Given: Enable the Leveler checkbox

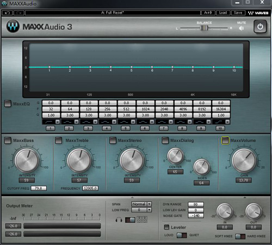Looking at the screenshot, I should point(166,227).
